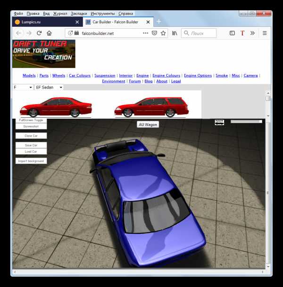Expand the 'F' manufacturer dropdown

[23, 87]
